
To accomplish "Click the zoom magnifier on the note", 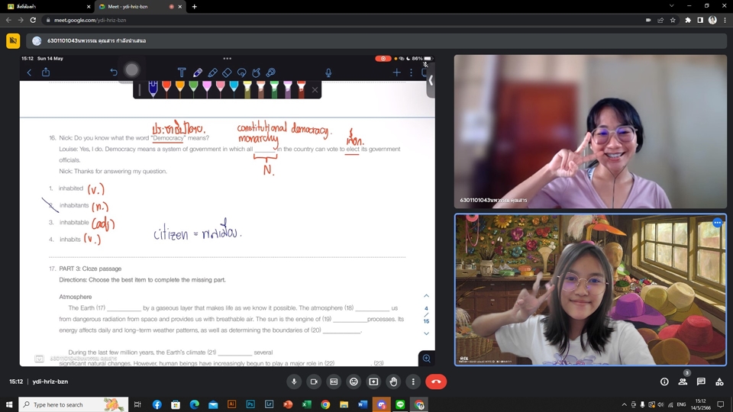I will click(426, 359).
